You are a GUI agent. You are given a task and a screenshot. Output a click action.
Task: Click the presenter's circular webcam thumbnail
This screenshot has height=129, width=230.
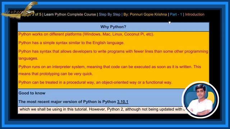click(200, 100)
